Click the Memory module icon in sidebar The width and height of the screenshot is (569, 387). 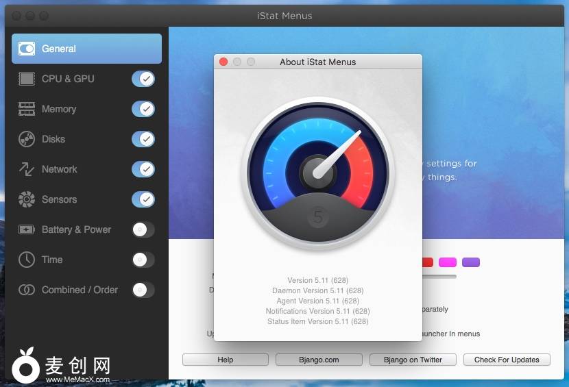click(27, 109)
